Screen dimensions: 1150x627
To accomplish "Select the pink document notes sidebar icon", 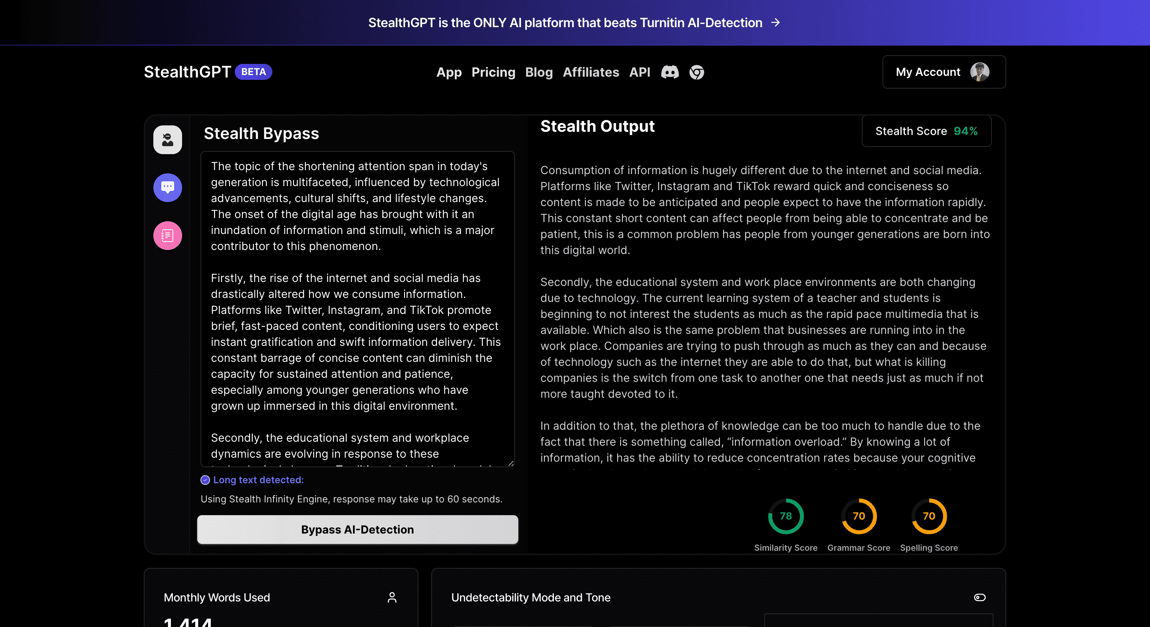I will tap(167, 235).
